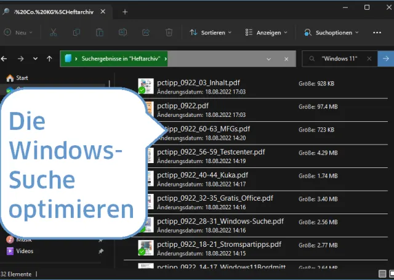Click the Start home icon
Viewport: 394px width, 280px height.
(10, 78)
